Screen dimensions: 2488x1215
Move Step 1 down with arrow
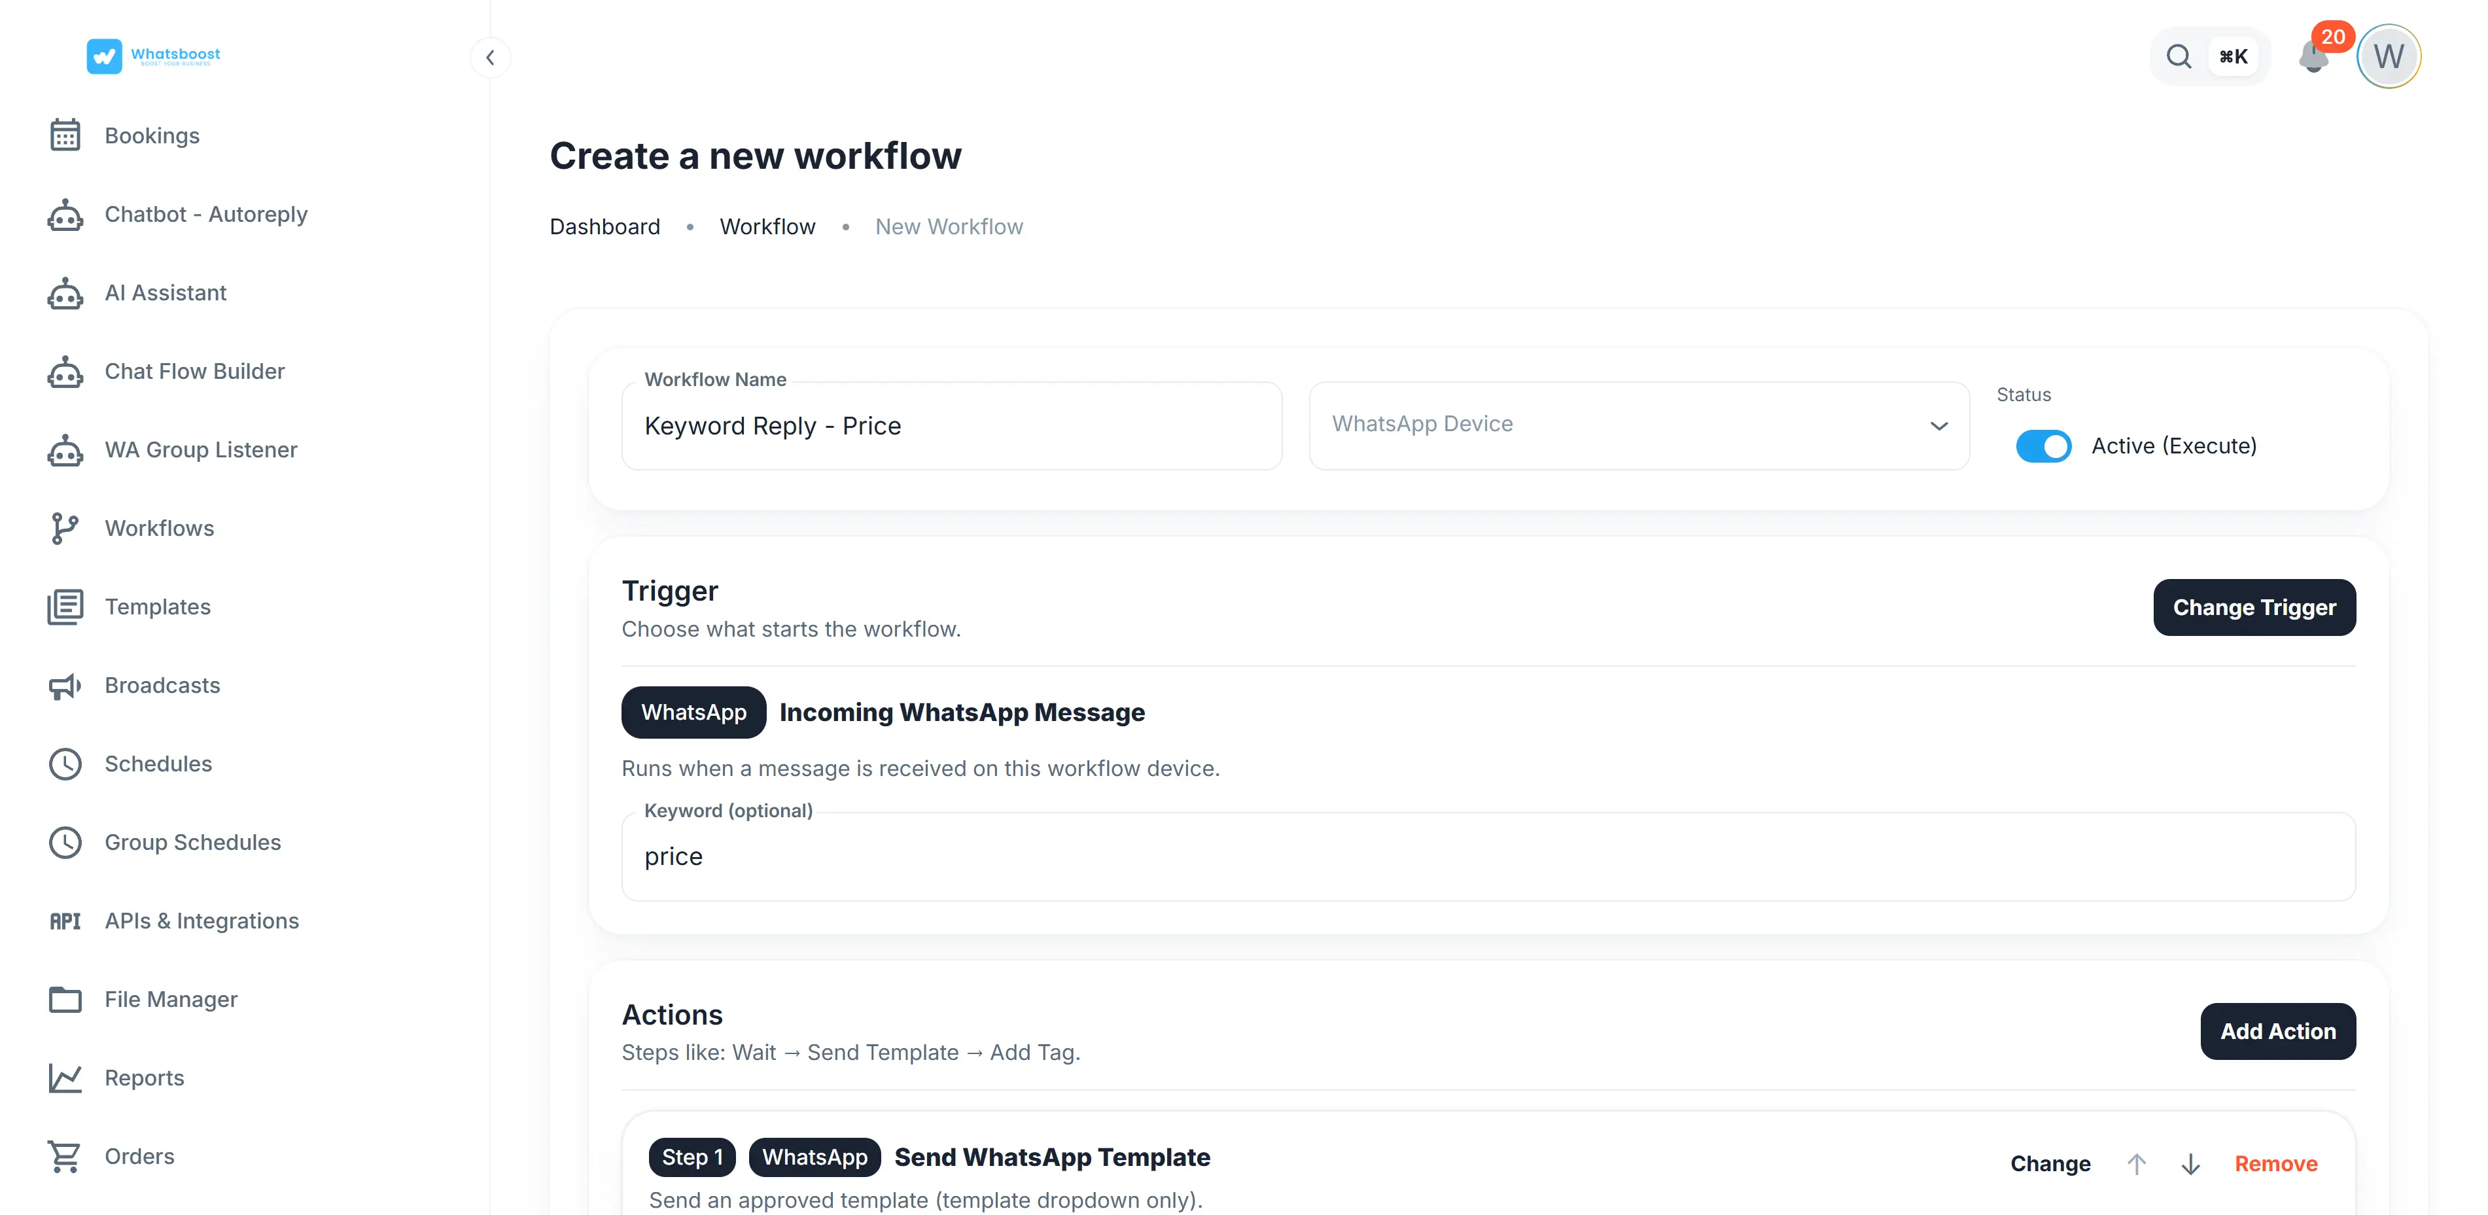pos(2190,1164)
